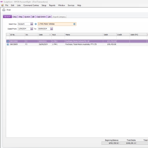Screen dimensions: 148x148
Task: Sort by the Acct column header
Action: click(58, 35)
